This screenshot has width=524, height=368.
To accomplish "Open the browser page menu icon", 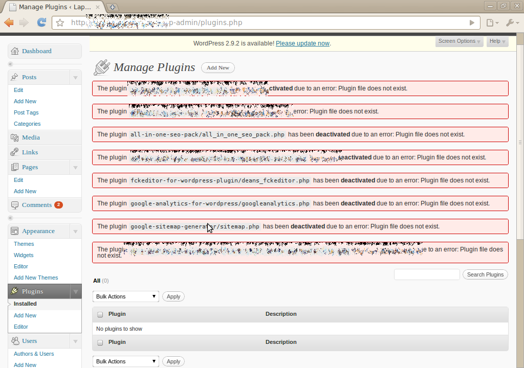I will [492, 22].
